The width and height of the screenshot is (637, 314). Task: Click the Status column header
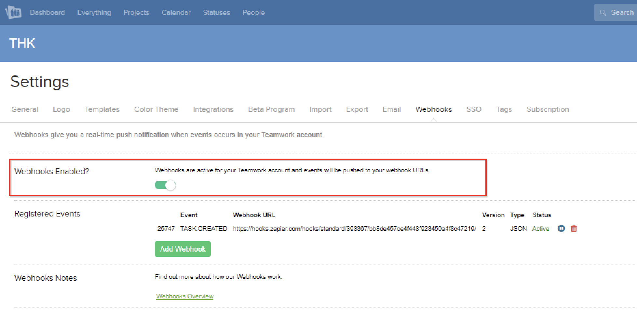542,215
